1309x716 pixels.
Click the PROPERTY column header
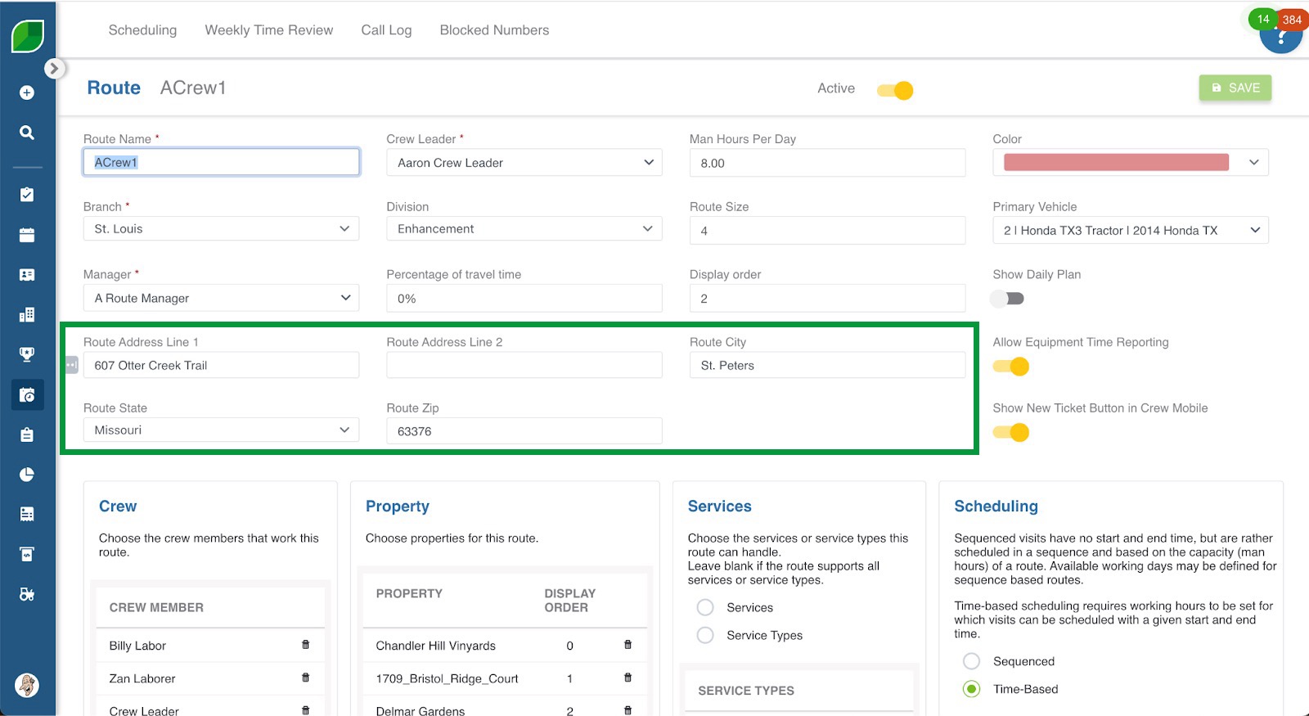(409, 593)
